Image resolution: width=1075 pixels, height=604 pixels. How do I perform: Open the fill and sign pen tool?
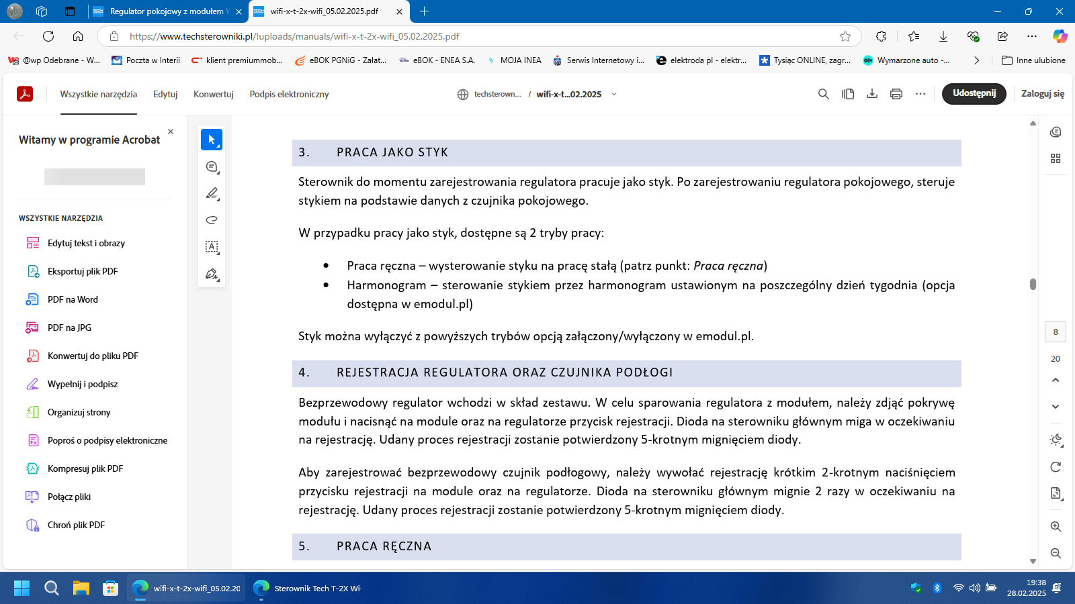[x=212, y=274]
